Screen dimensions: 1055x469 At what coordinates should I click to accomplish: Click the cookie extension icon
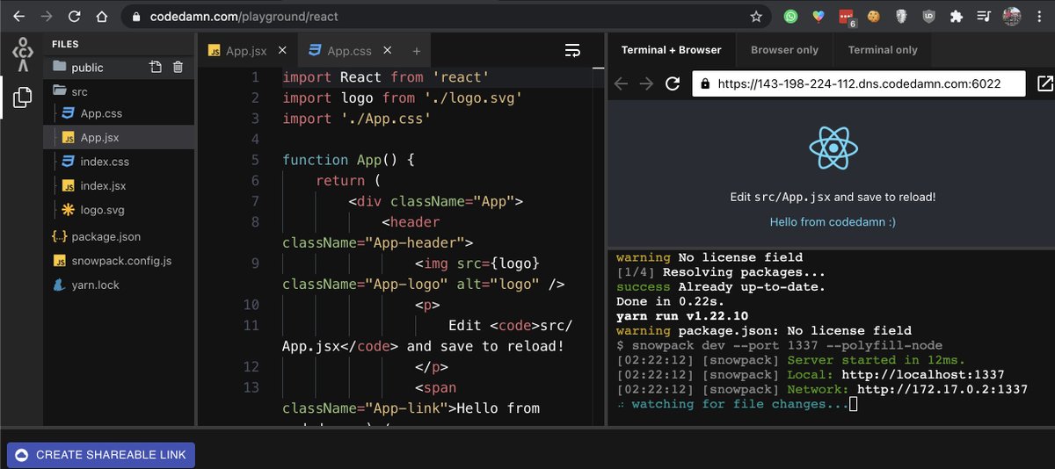pyautogui.click(x=874, y=16)
